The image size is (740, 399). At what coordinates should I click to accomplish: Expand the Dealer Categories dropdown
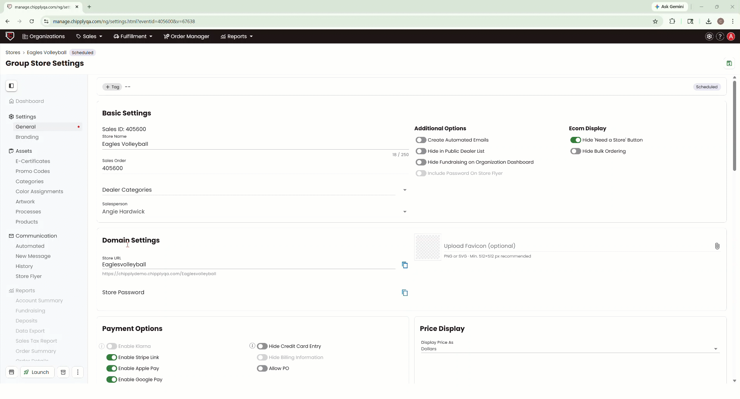[404, 190]
